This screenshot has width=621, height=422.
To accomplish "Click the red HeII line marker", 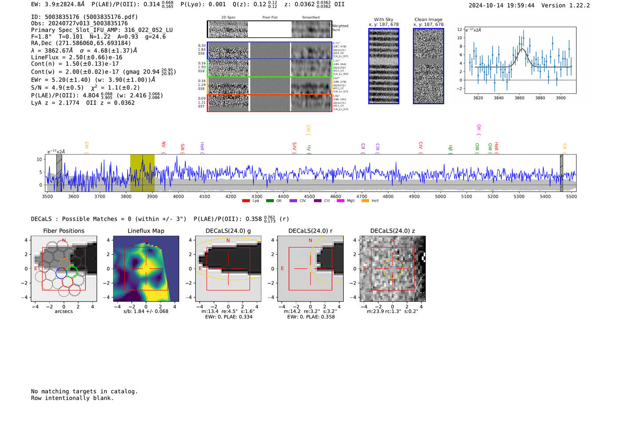I will tap(496, 148).
